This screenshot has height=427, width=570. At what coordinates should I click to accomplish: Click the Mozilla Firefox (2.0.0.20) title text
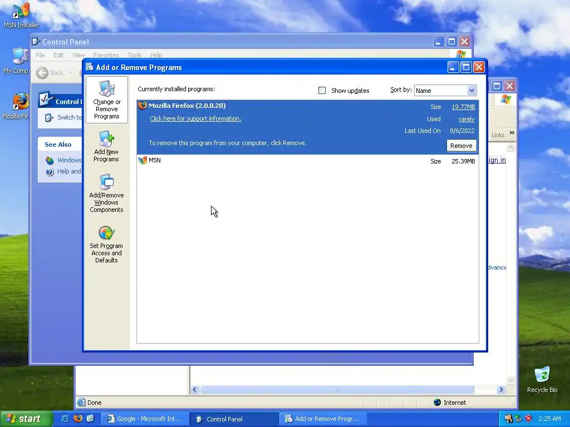click(187, 106)
